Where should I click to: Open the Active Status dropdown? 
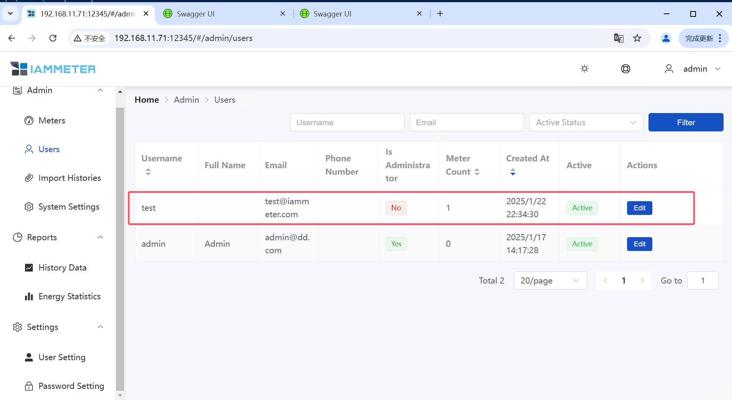(x=586, y=123)
